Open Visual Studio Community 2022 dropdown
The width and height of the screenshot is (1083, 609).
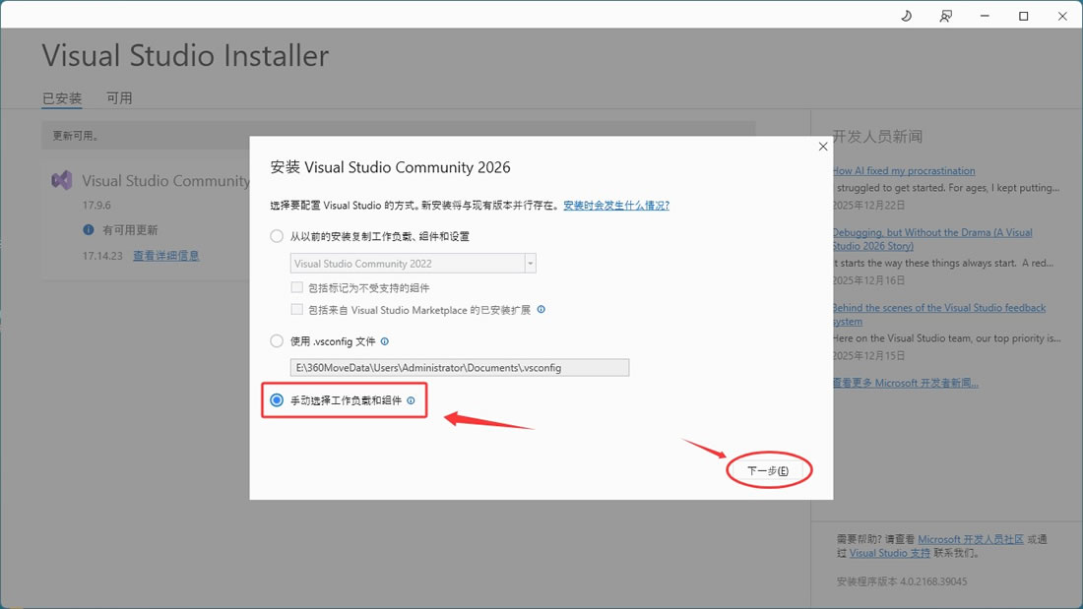click(x=531, y=264)
